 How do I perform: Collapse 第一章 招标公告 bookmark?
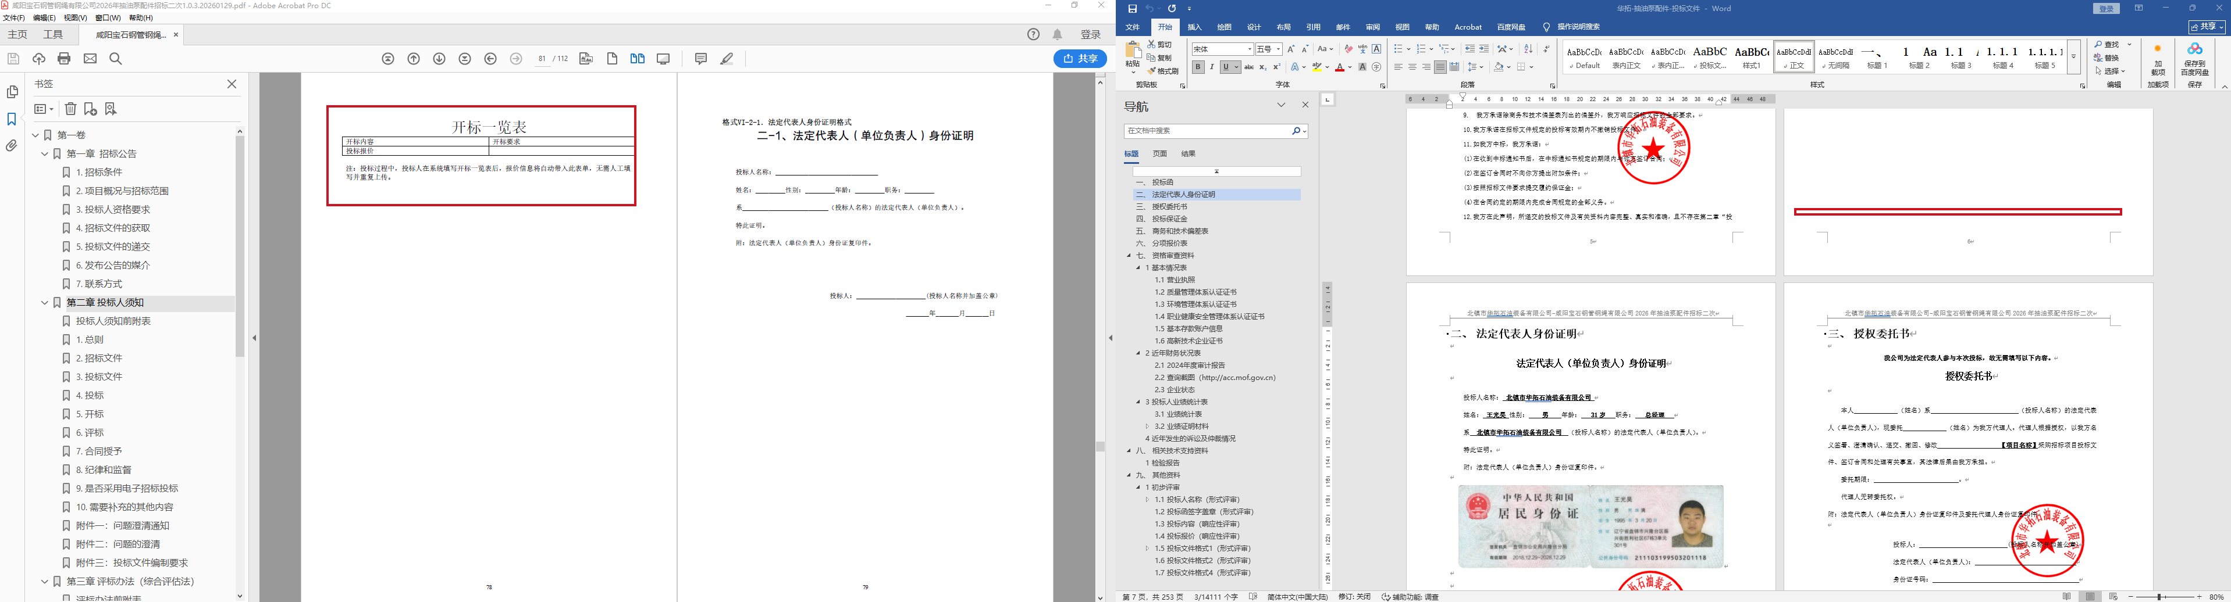tap(45, 154)
